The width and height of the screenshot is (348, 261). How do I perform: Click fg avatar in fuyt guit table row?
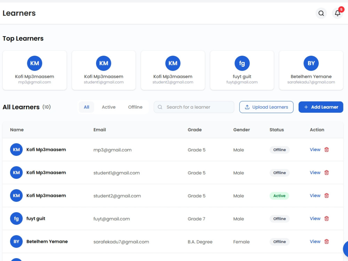pos(16,219)
